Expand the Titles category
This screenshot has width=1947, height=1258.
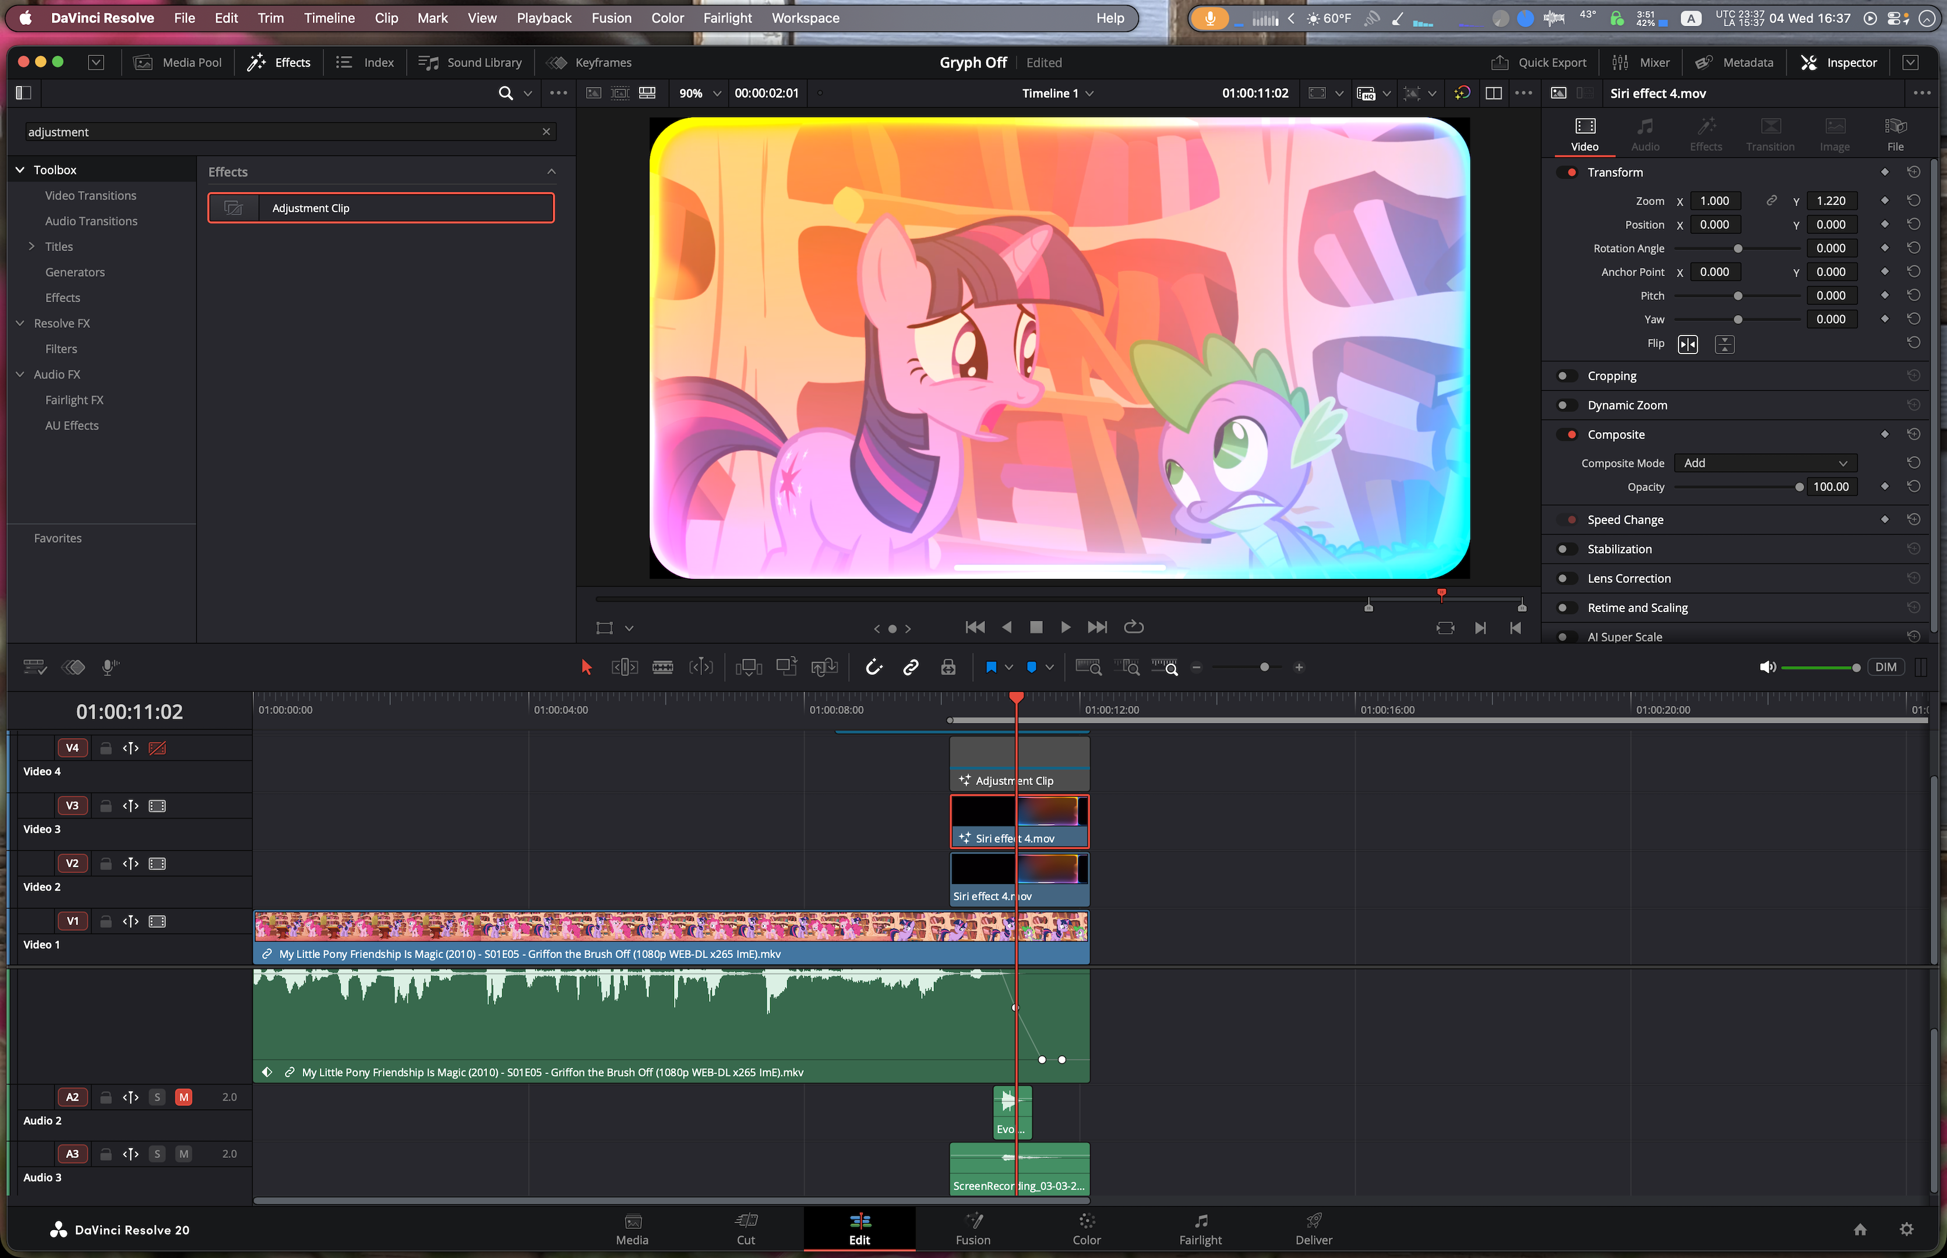(31, 246)
